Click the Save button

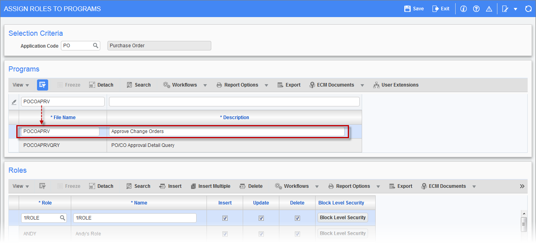point(413,8)
